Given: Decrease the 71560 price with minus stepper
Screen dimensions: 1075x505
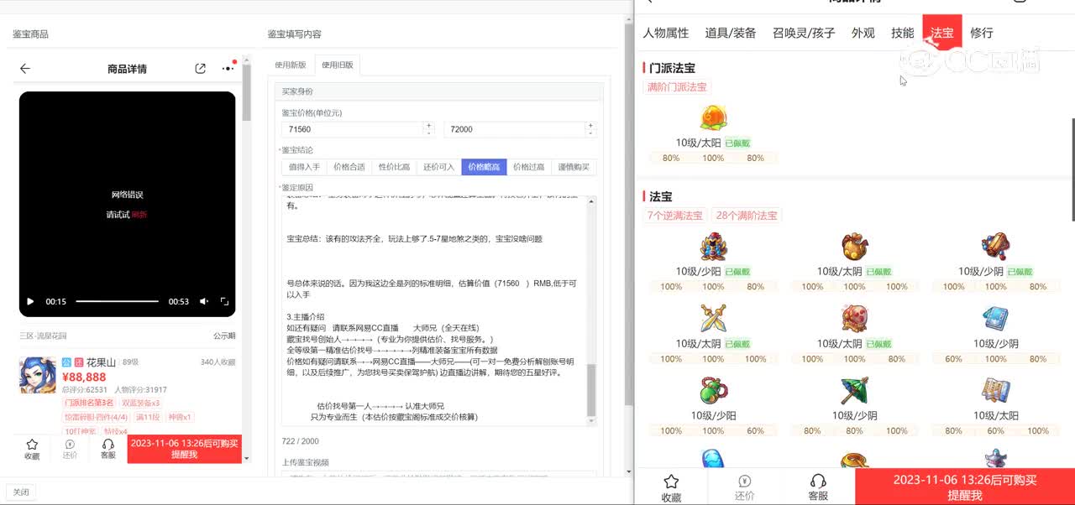Looking at the screenshot, I should pyautogui.click(x=427, y=133).
